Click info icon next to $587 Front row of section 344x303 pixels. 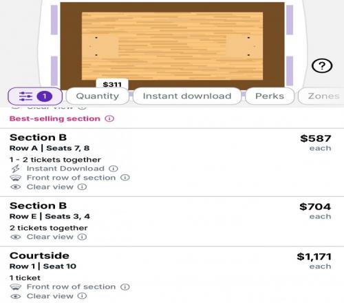125,178
